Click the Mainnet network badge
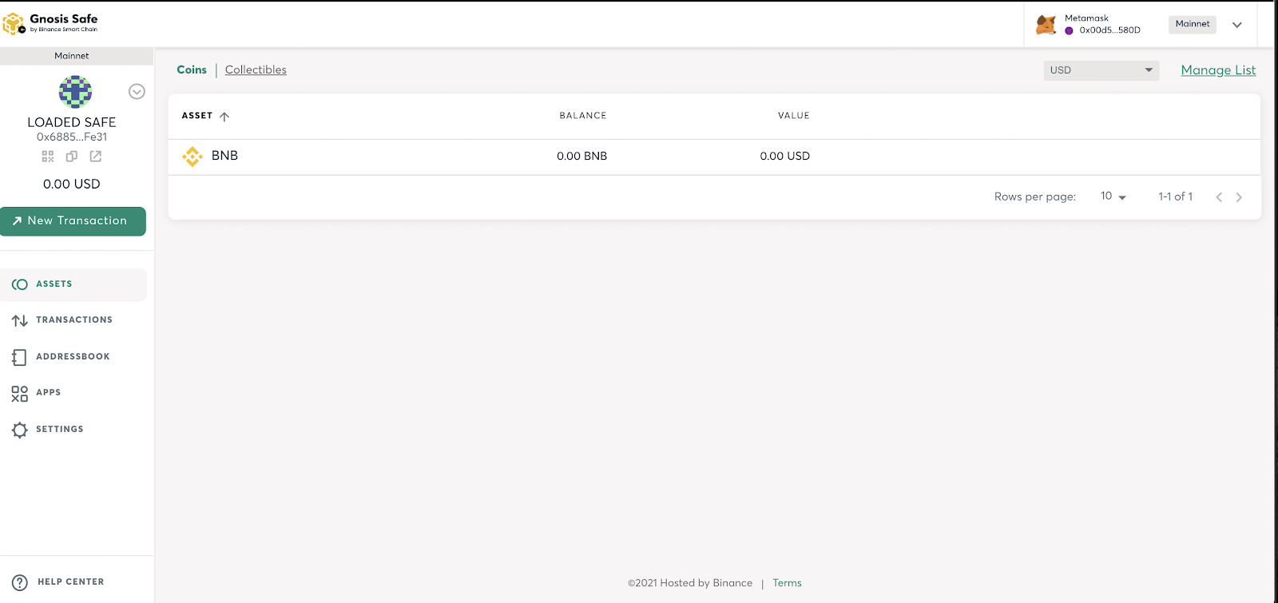Image resolution: width=1278 pixels, height=603 pixels. (x=1193, y=25)
